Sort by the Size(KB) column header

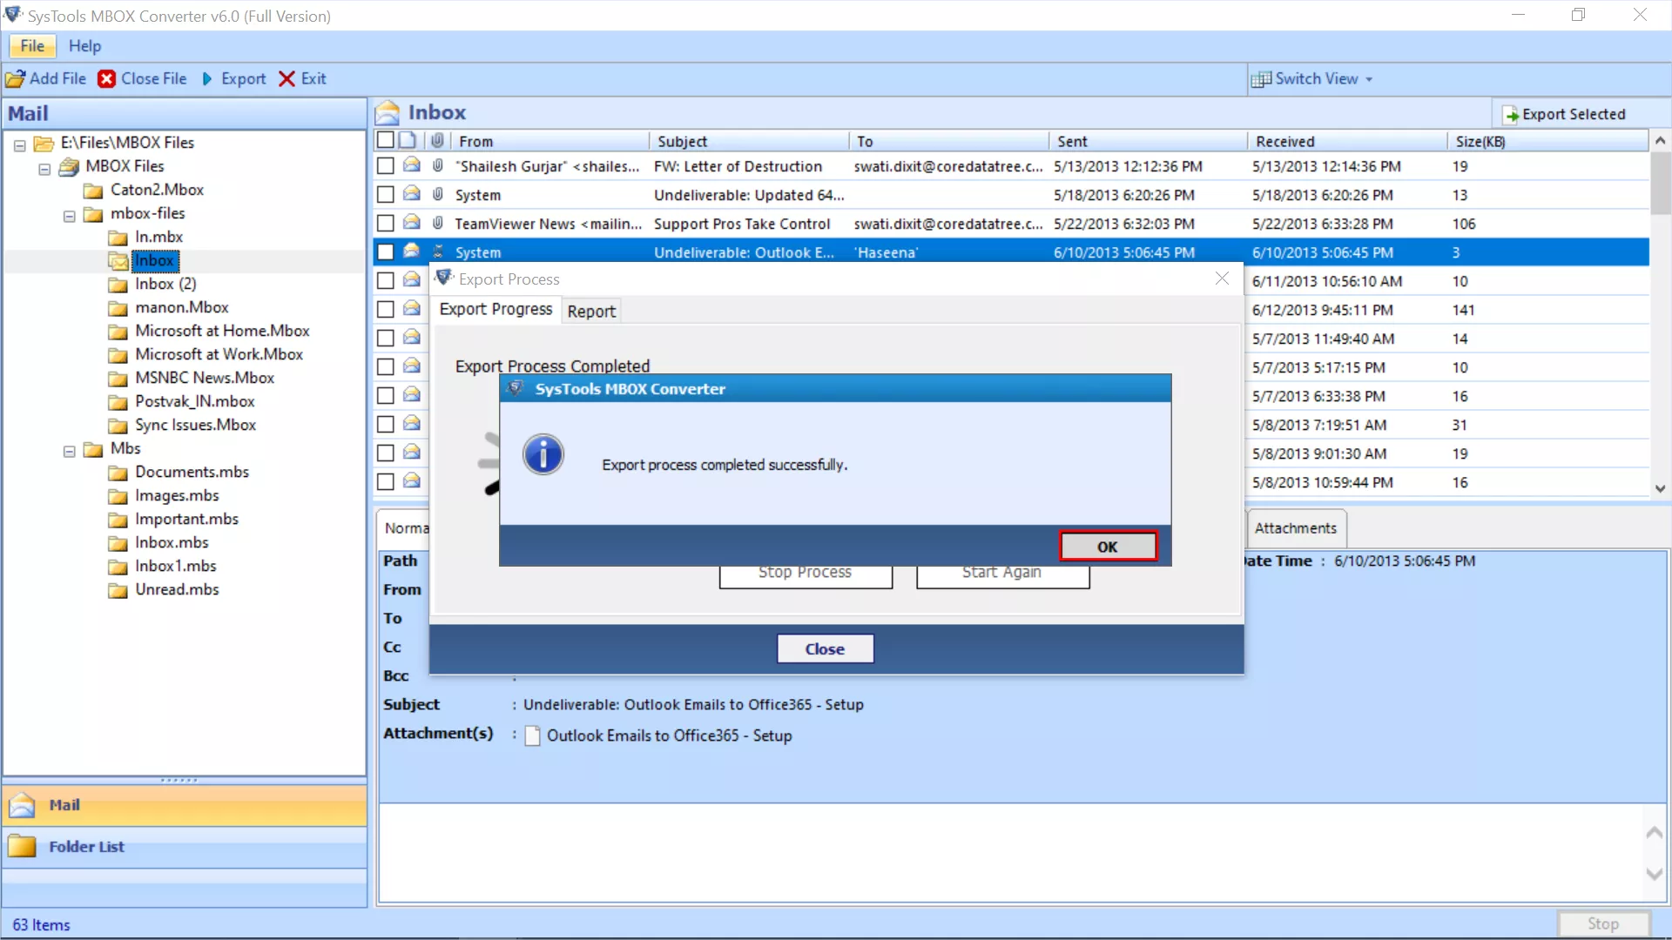(x=1547, y=141)
